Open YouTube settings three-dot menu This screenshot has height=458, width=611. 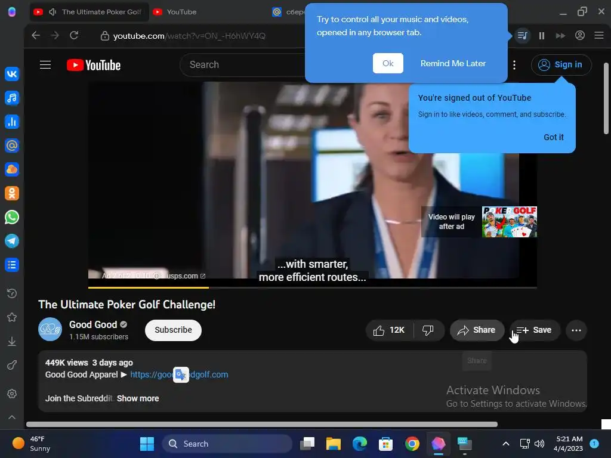[x=514, y=65]
